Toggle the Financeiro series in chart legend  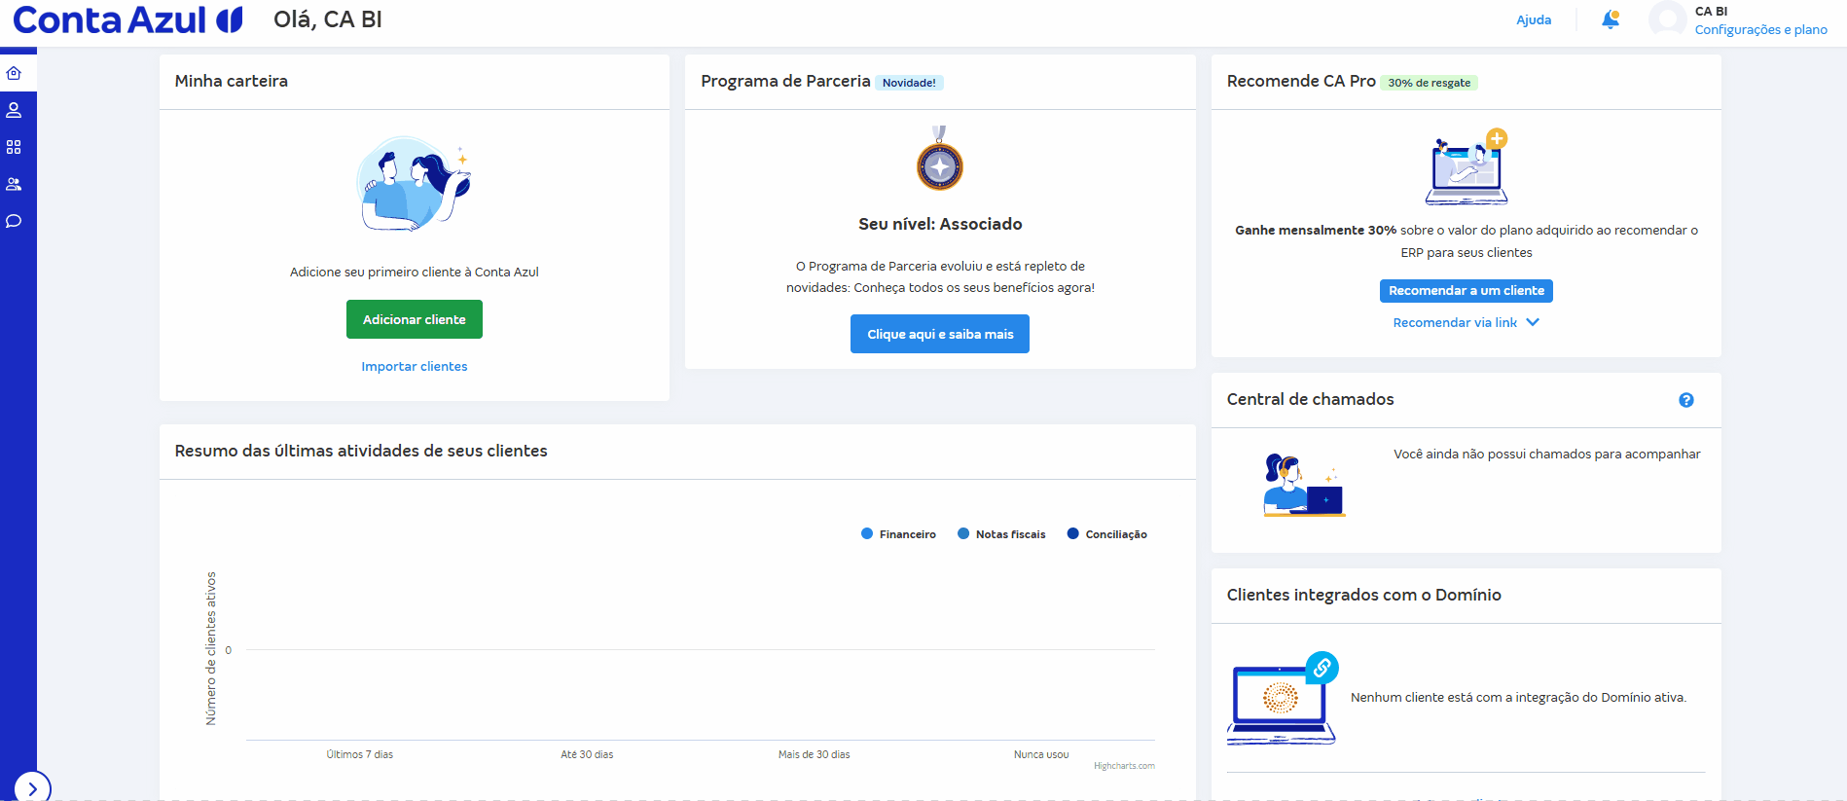pos(898,534)
